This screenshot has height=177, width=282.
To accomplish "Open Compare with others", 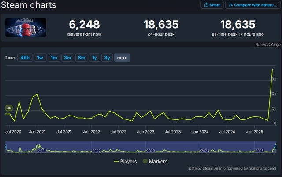I will (x=253, y=5).
